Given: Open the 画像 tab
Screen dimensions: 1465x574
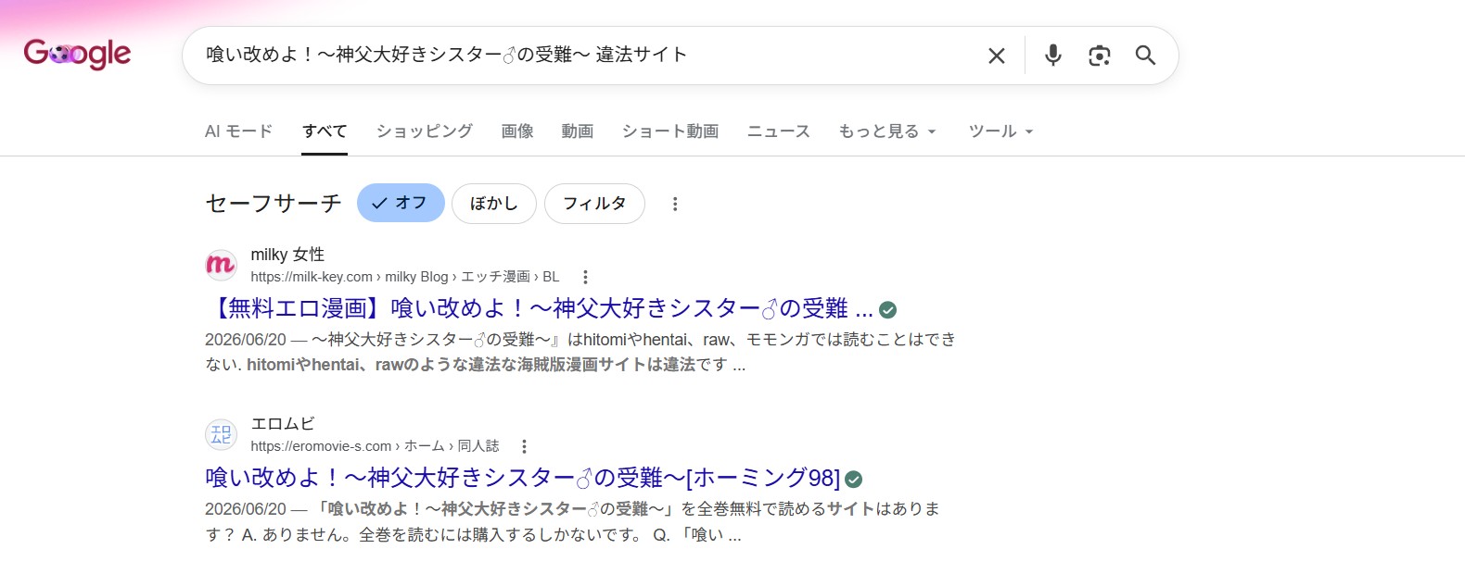Looking at the screenshot, I should [x=517, y=131].
